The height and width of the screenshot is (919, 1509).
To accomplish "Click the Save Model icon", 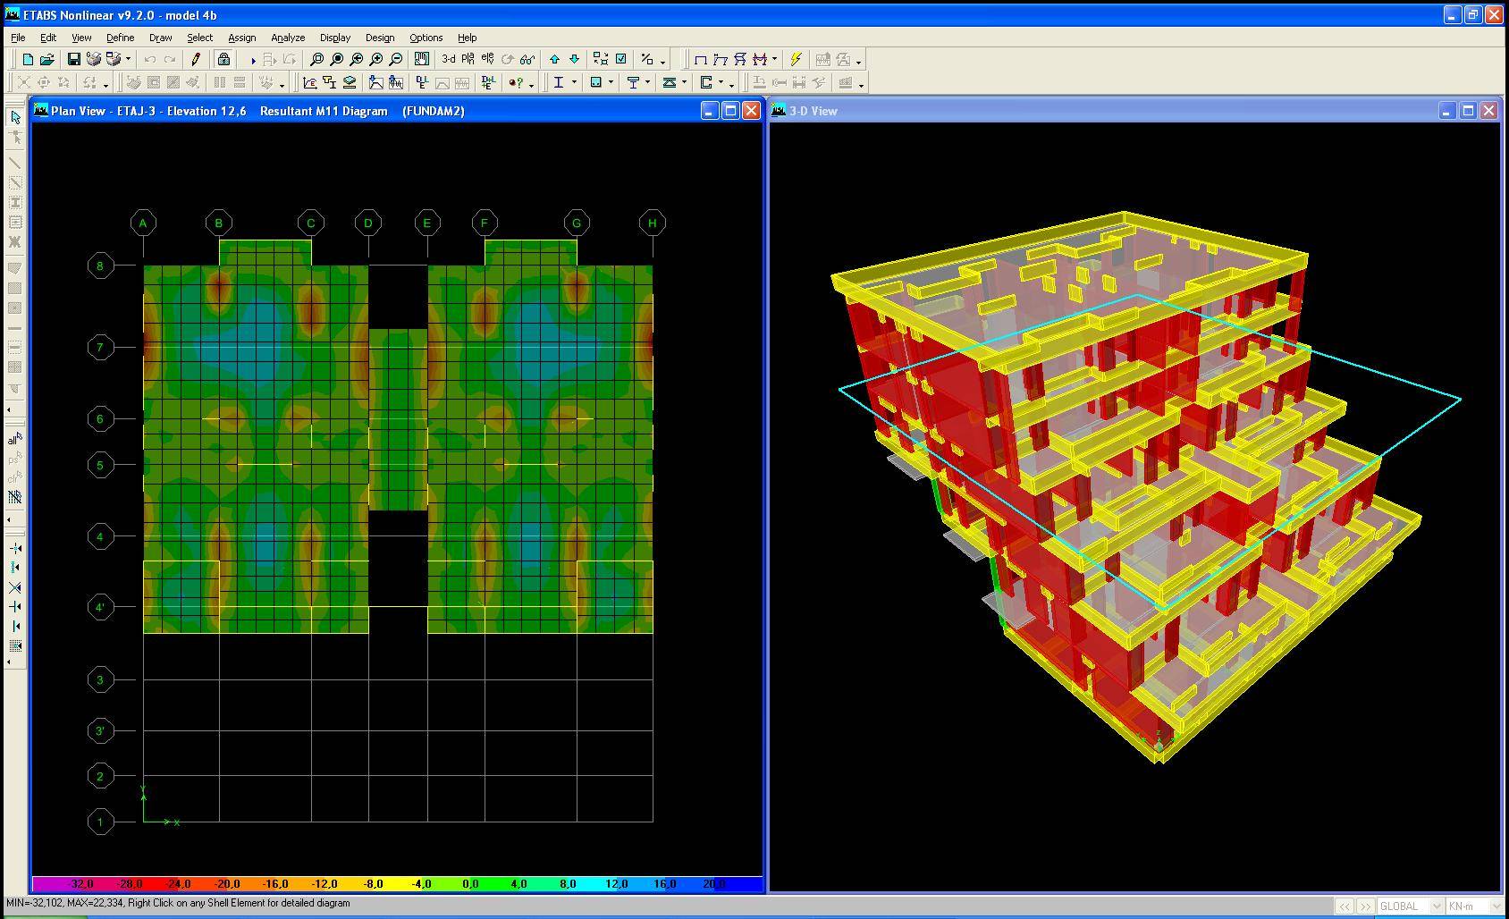I will (74, 60).
